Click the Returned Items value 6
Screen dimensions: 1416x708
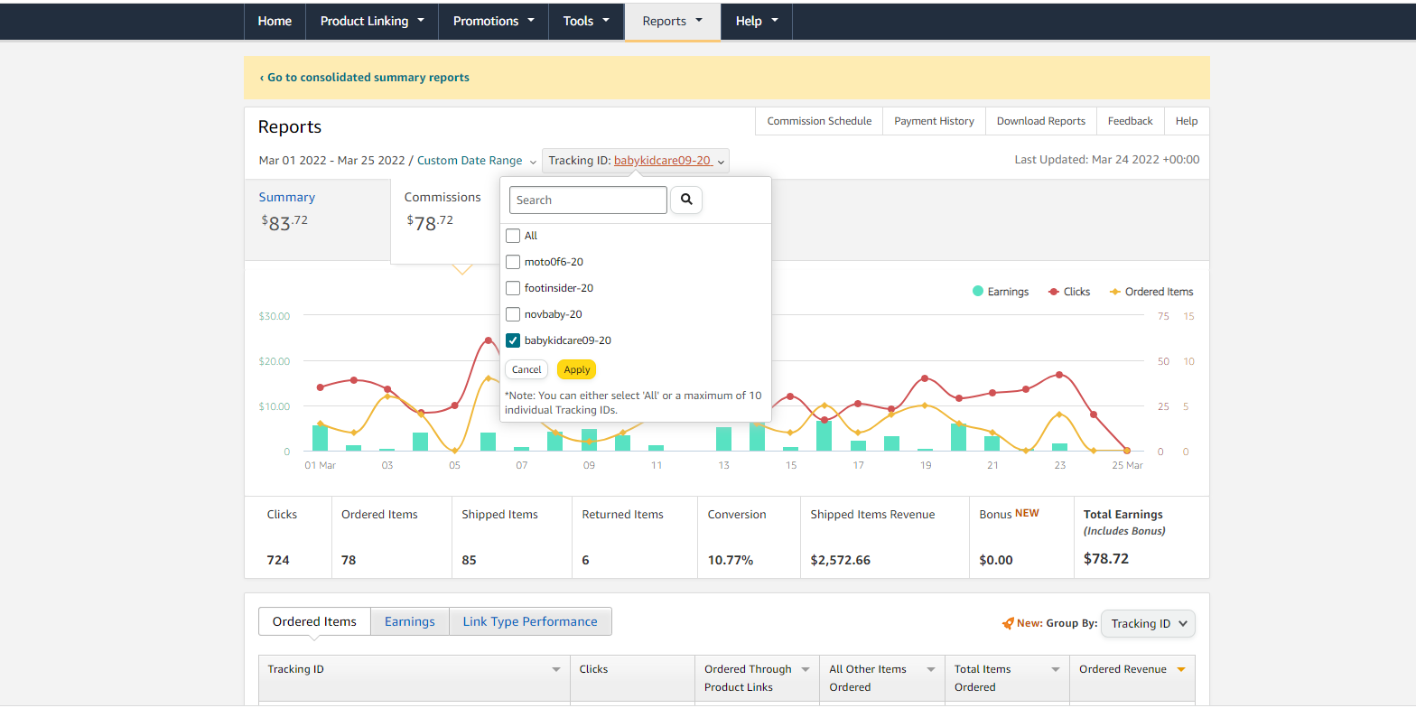click(585, 560)
